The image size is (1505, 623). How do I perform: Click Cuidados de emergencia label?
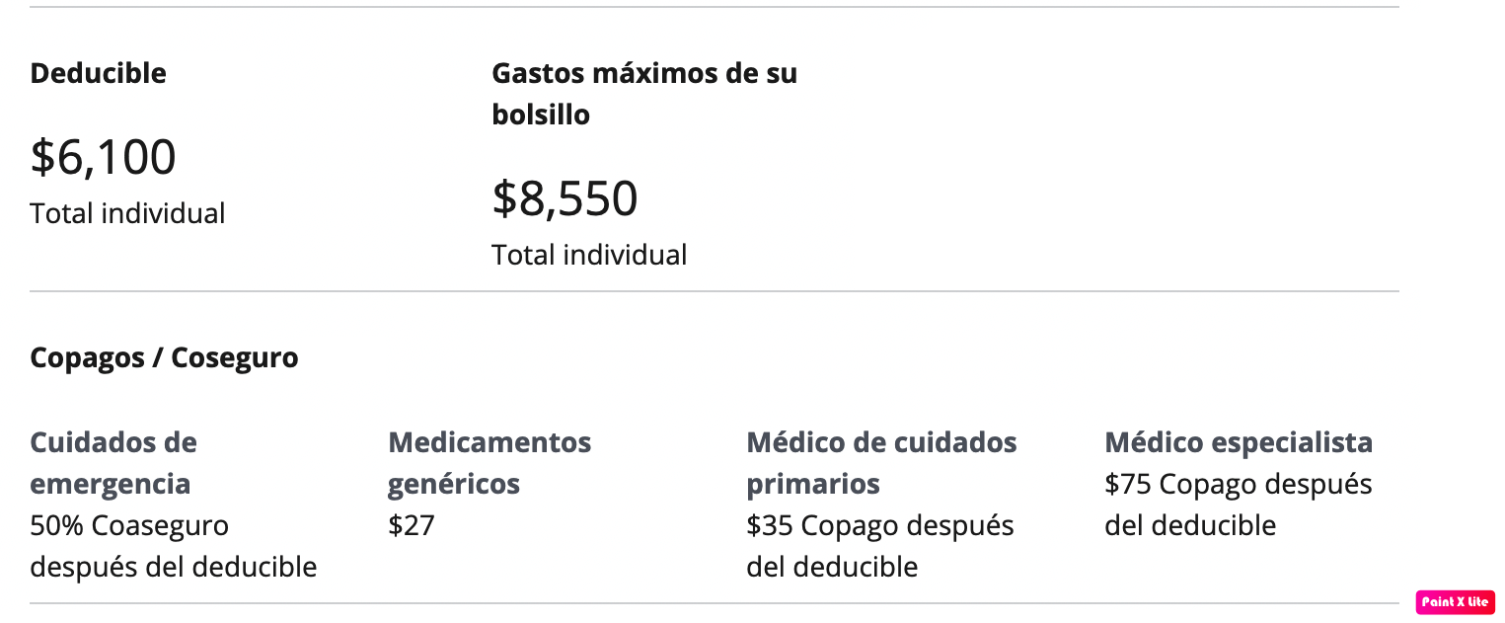click(113, 463)
